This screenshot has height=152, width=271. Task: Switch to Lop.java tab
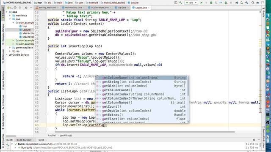pyautogui.click(x=122, y=8)
